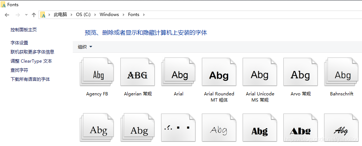Click Fonts breadcrumb segment
The width and height of the screenshot is (362, 146).
134,15
